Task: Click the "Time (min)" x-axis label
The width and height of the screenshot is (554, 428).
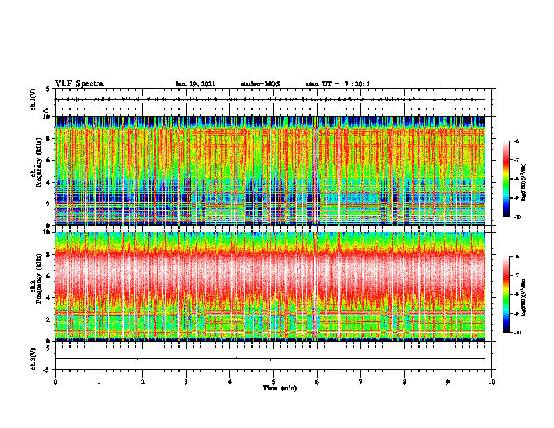Action: (x=280, y=388)
